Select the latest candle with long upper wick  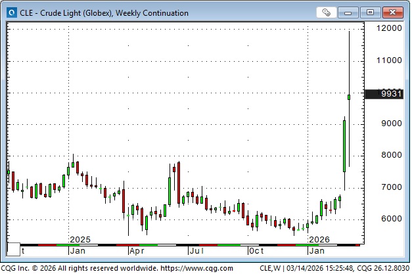(348, 97)
